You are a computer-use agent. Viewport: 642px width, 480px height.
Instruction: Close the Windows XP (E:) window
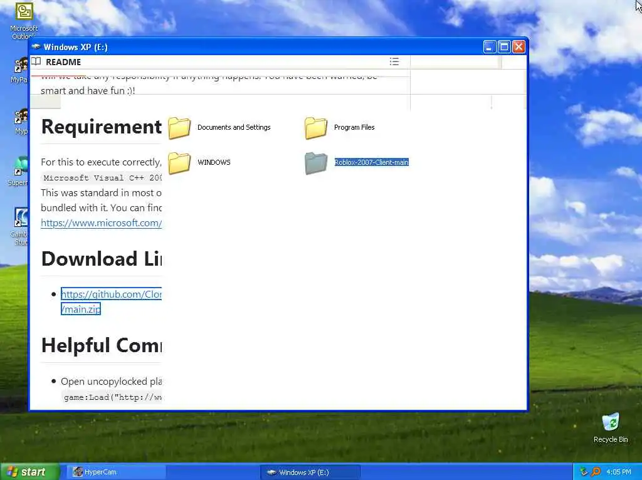518,47
